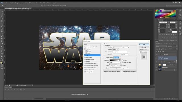
Task: Open Character panel icon in collapsed dock
Action: pyautogui.click(x=180, y=21)
